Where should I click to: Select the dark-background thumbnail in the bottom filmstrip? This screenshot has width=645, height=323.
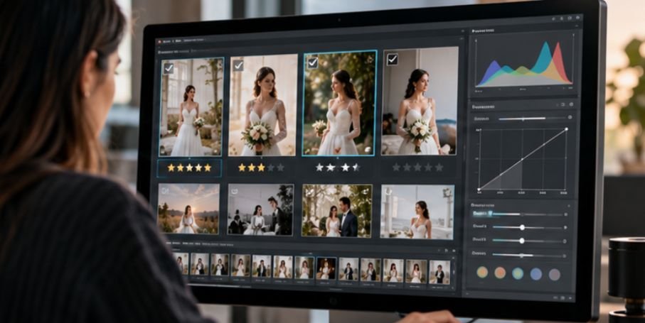pos(326,268)
